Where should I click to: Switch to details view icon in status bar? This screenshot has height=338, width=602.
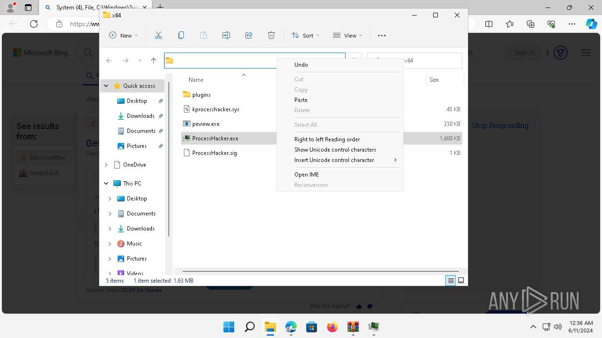(451, 281)
